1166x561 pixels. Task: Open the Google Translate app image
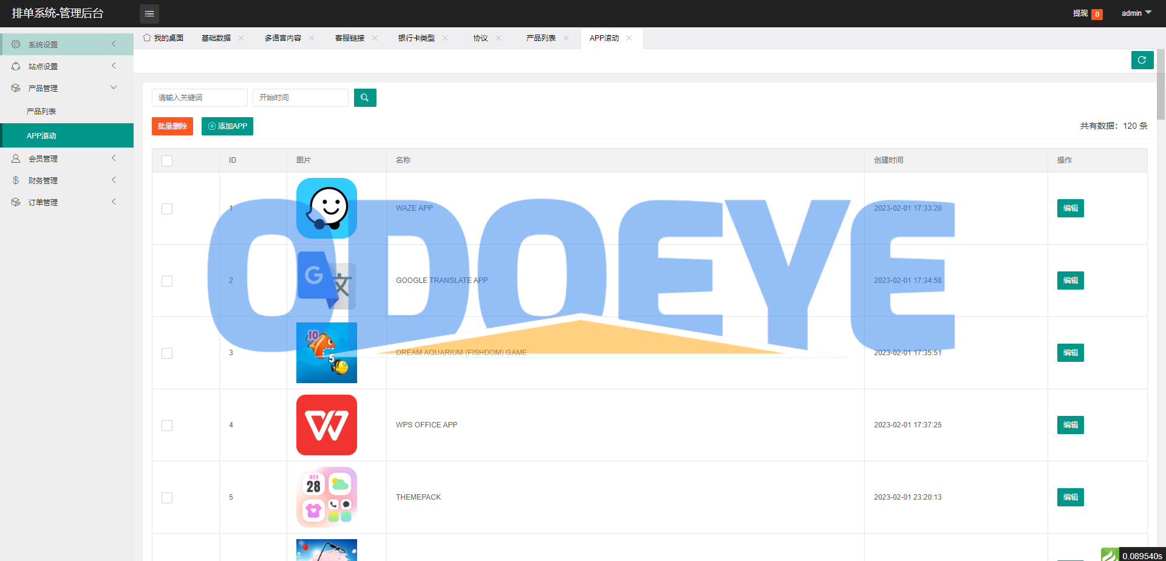coord(327,280)
